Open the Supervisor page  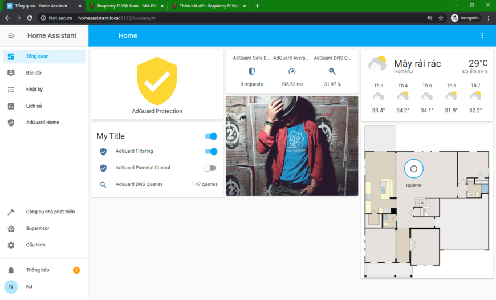(x=38, y=228)
